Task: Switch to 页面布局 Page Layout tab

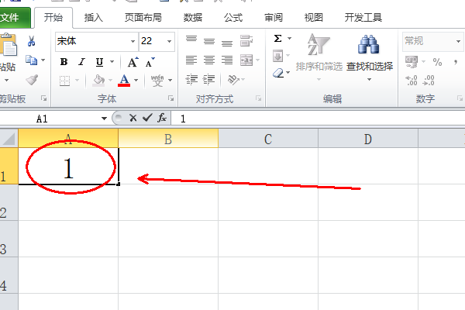Action: pos(143,18)
